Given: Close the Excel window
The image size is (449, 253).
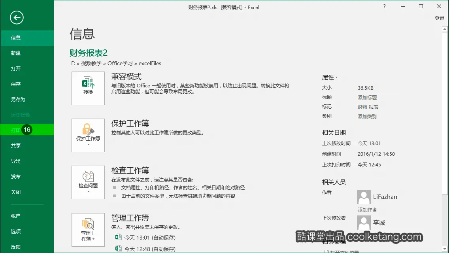Looking at the screenshot, I should (x=439, y=7).
